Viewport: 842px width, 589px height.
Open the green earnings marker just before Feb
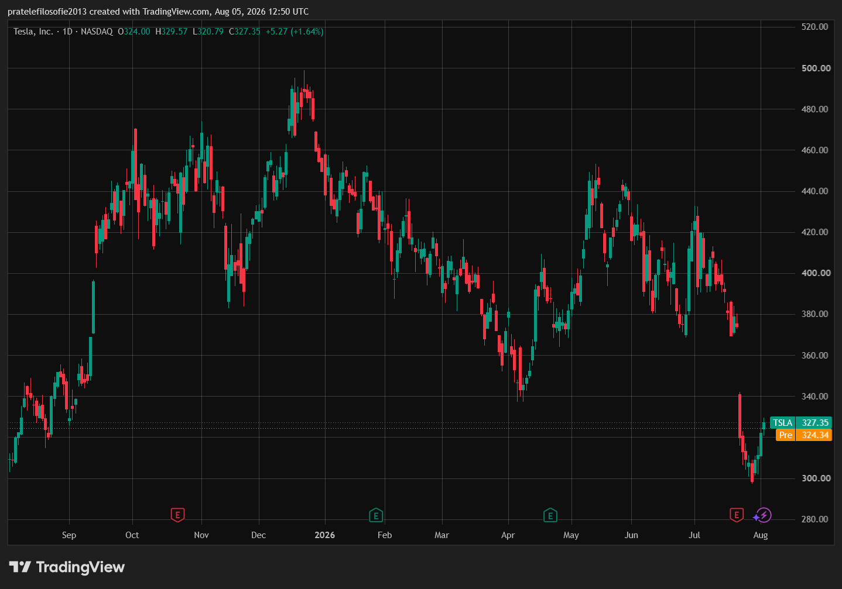376,515
